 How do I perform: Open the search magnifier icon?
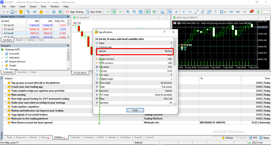tap(245, 12)
